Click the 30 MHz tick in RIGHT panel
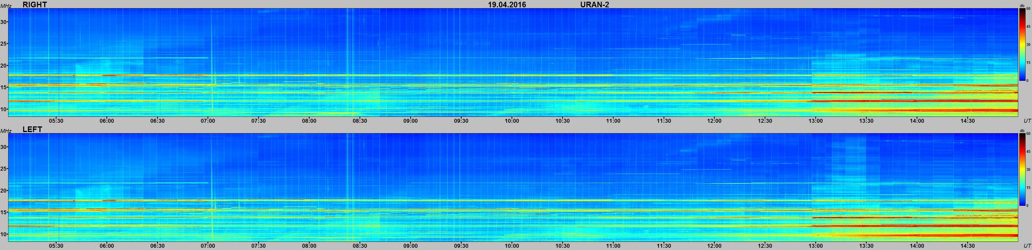The width and height of the screenshot is (1032, 250). 4,22
